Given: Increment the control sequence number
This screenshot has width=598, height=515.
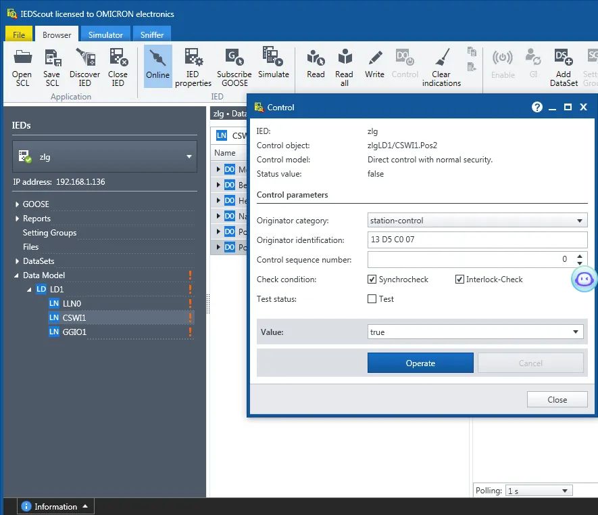Looking at the screenshot, I should [580, 256].
